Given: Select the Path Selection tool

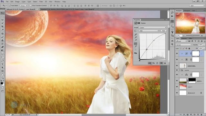Looking at the screenshot, I should [3, 67].
